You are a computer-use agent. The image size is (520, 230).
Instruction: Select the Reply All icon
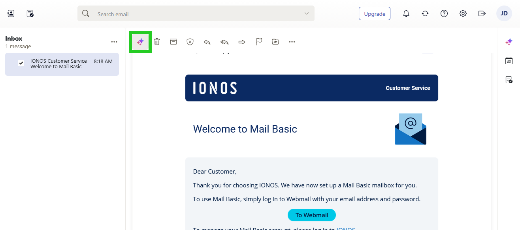pos(224,41)
